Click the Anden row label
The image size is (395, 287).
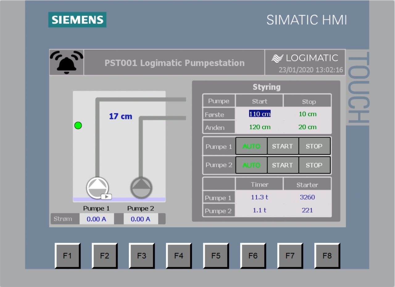point(219,127)
